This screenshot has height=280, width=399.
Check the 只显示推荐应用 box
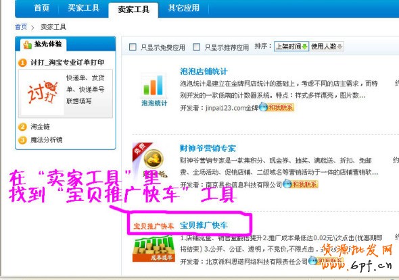[x=196, y=47]
